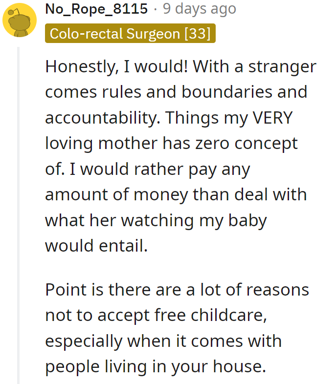
Task: Open the No_Rope_8115 username profile link
Action: 96,9
